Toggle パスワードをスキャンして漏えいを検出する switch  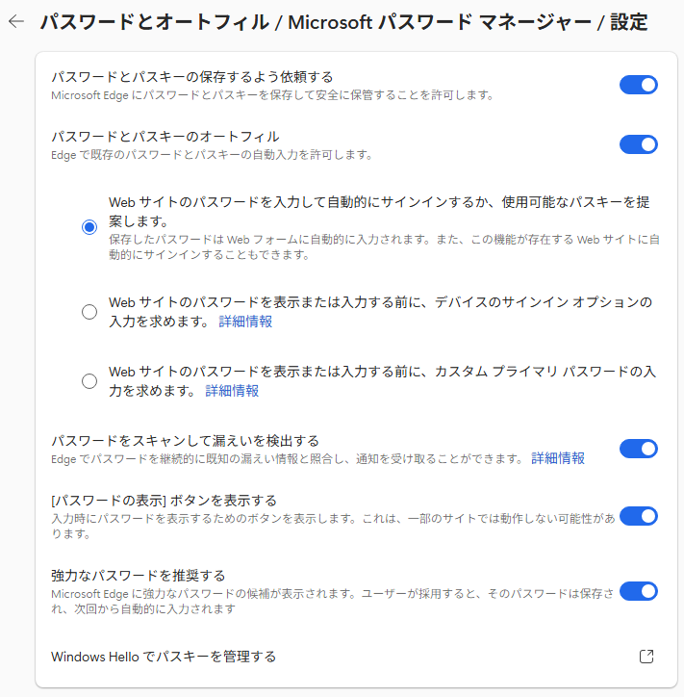(638, 449)
